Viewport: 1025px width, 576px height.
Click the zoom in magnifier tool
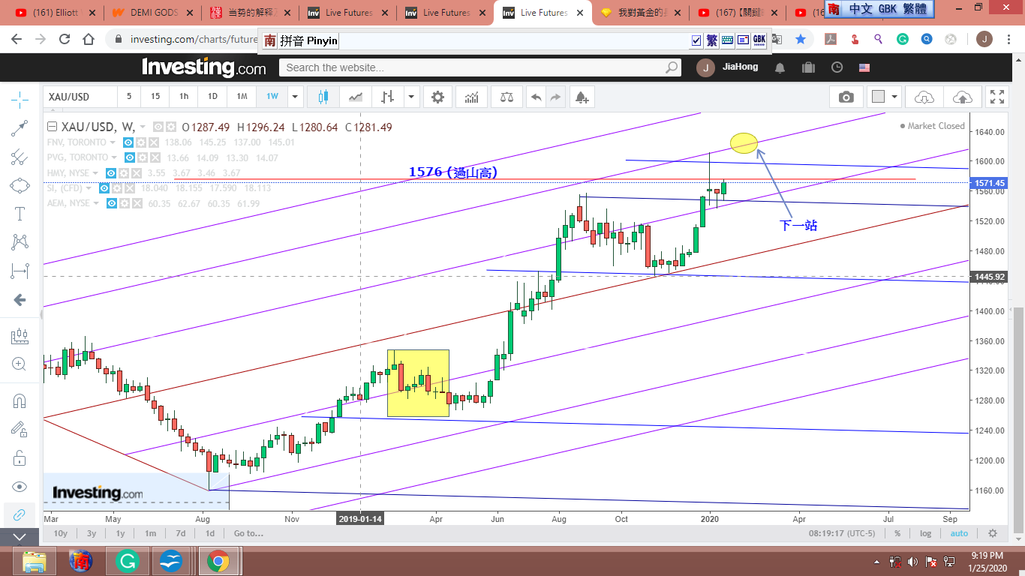point(20,364)
